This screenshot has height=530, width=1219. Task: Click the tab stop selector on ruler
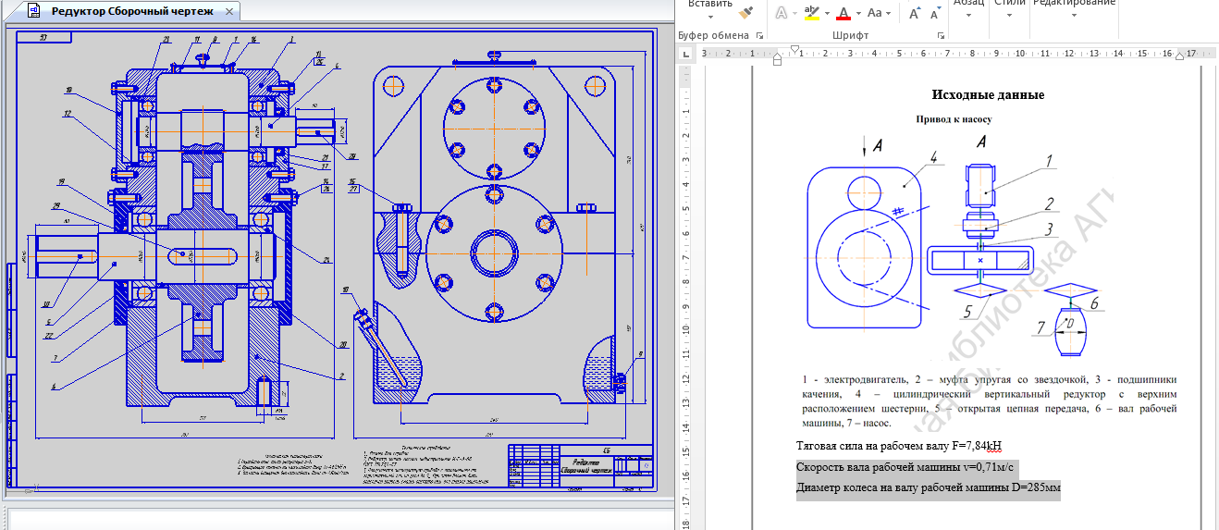(x=686, y=54)
